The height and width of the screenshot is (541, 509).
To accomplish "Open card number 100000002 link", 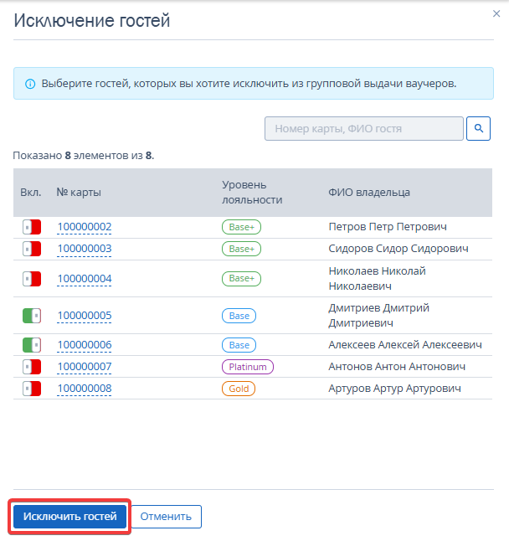I will point(85,227).
